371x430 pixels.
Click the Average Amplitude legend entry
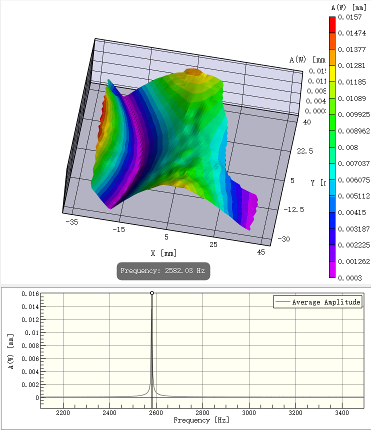pos(317,302)
